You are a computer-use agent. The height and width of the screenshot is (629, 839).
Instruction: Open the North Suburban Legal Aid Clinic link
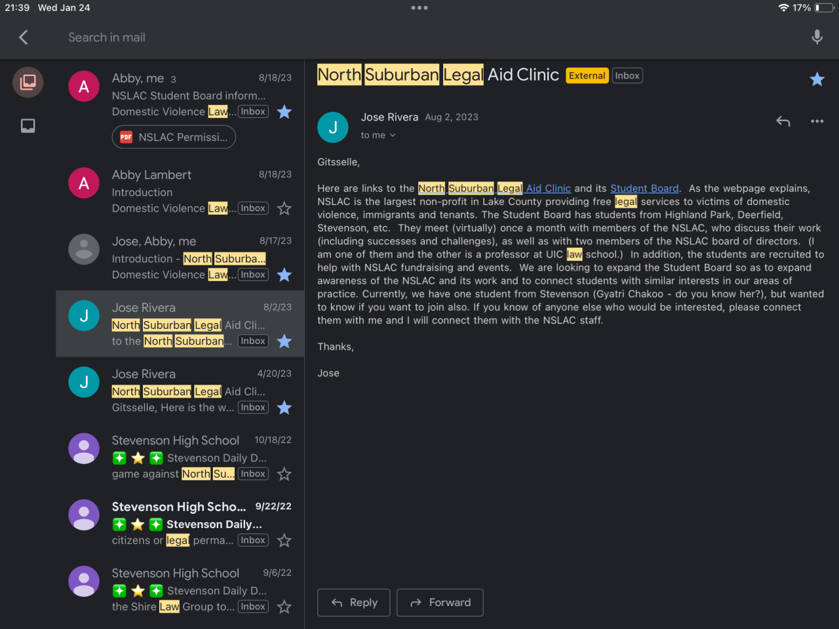494,189
